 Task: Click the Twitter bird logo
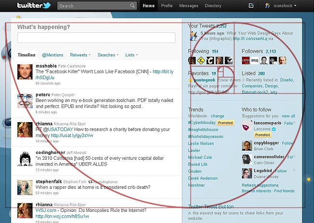click(x=34, y=6)
